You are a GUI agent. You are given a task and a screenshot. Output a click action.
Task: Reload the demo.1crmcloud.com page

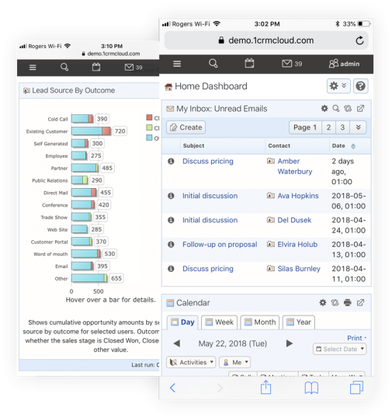[359, 40]
